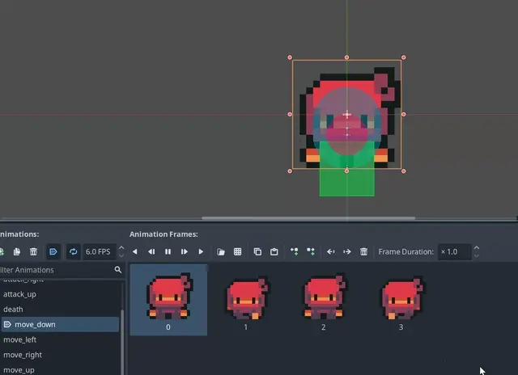Delete the selected frame in Animation Frames

pos(364,252)
